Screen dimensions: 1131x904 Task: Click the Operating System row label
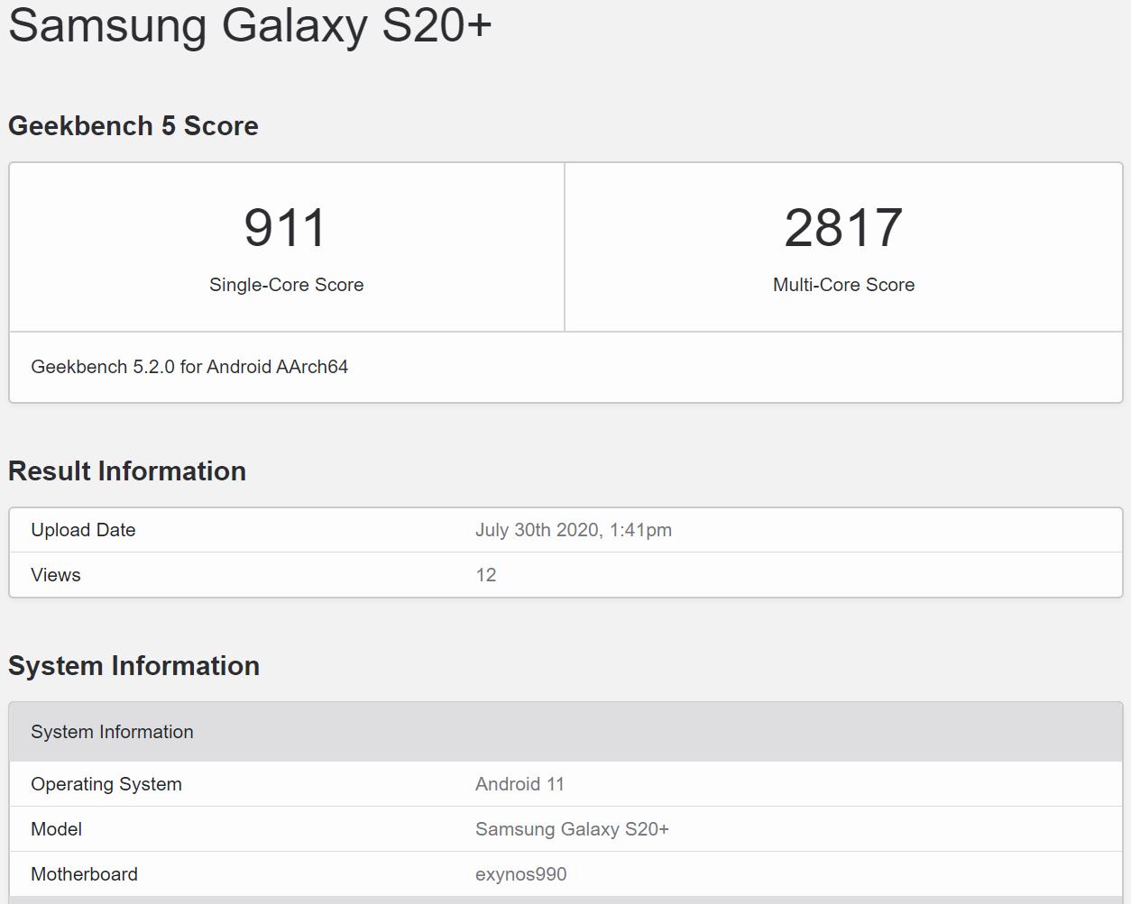pos(106,784)
